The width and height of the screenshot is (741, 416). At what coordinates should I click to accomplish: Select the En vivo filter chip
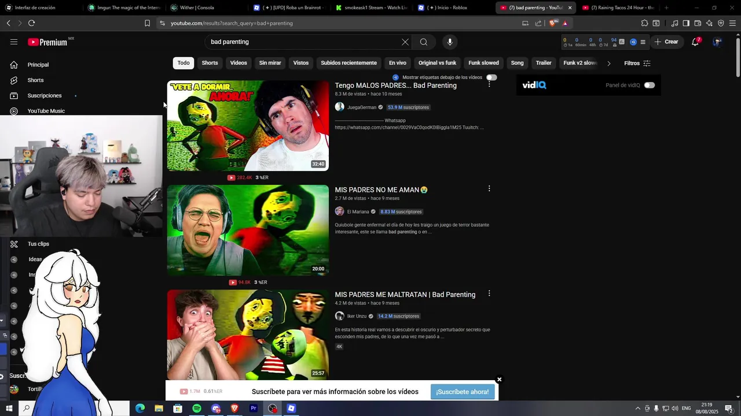pyautogui.click(x=398, y=63)
